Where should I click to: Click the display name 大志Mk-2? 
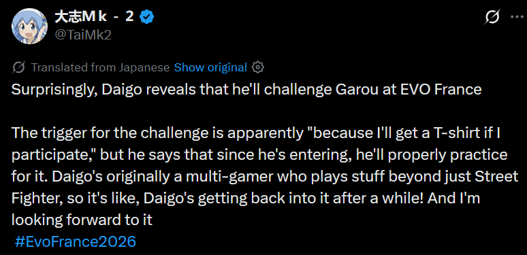(x=94, y=16)
